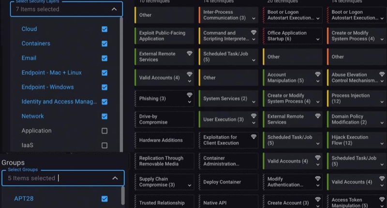
Task: Select the Cloud layer label
Action: tap(29, 29)
